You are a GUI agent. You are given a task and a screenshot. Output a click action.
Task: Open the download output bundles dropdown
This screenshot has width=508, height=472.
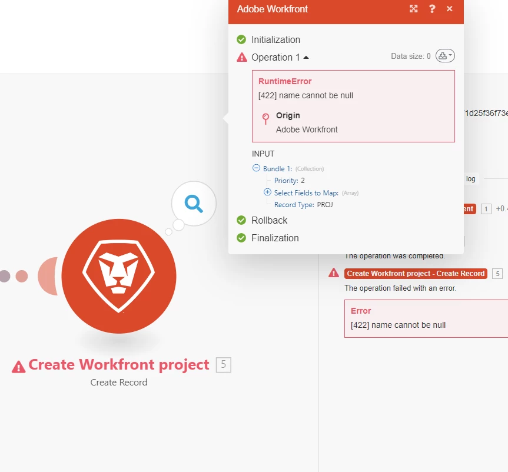click(445, 56)
